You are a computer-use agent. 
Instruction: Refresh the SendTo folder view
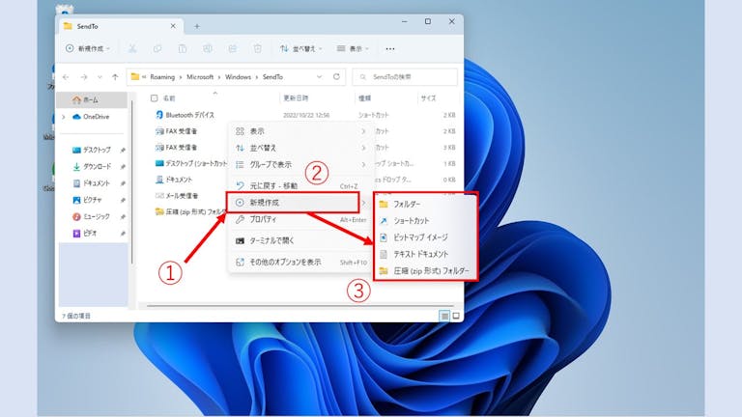coord(336,76)
